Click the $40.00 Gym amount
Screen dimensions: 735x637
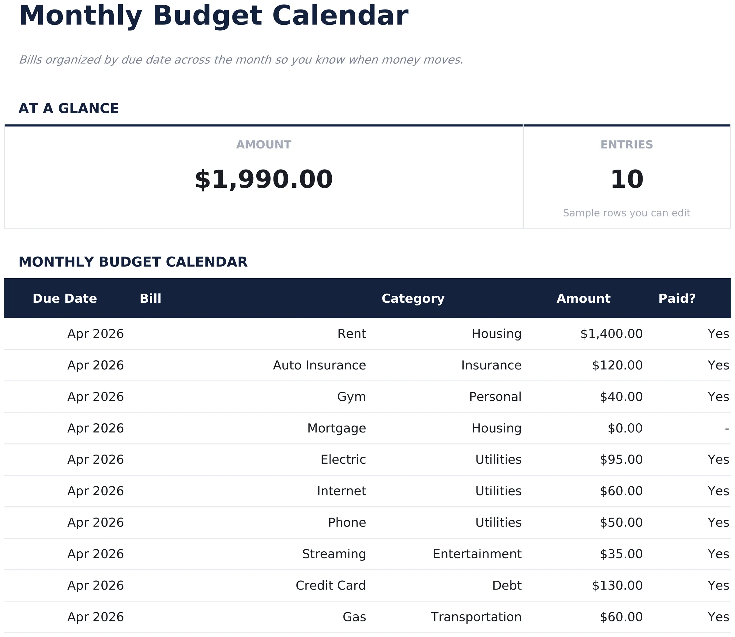(621, 397)
